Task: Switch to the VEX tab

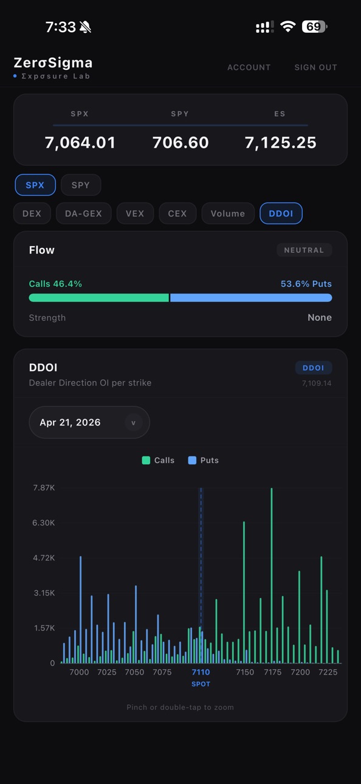Action: pos(135,213)
